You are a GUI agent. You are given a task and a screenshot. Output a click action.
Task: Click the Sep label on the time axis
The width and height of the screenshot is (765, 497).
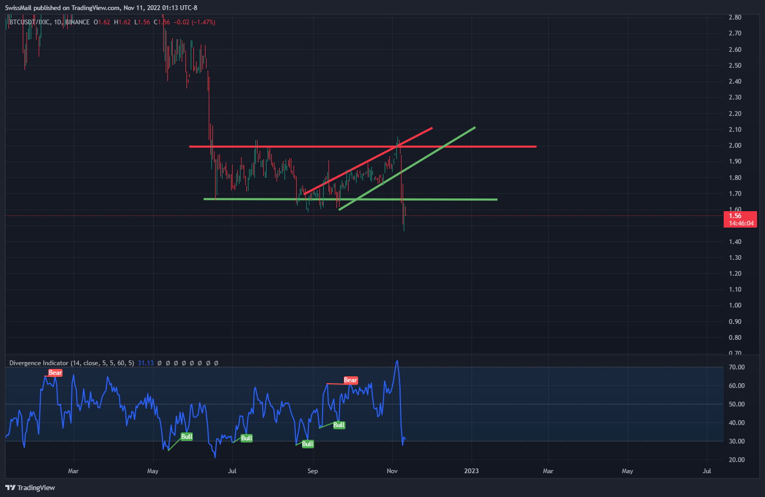[313, 471]
